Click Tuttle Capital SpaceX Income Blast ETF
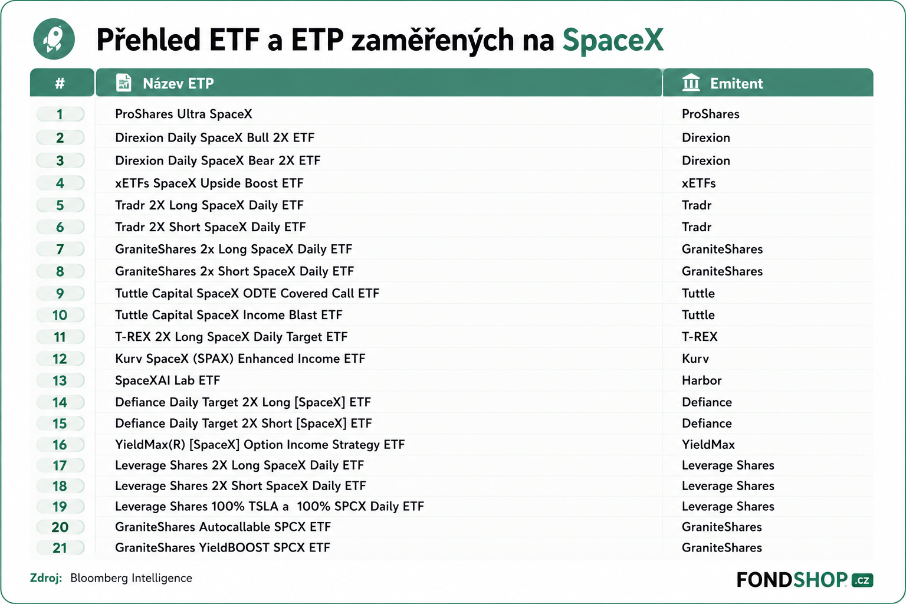 click(229, 315)
